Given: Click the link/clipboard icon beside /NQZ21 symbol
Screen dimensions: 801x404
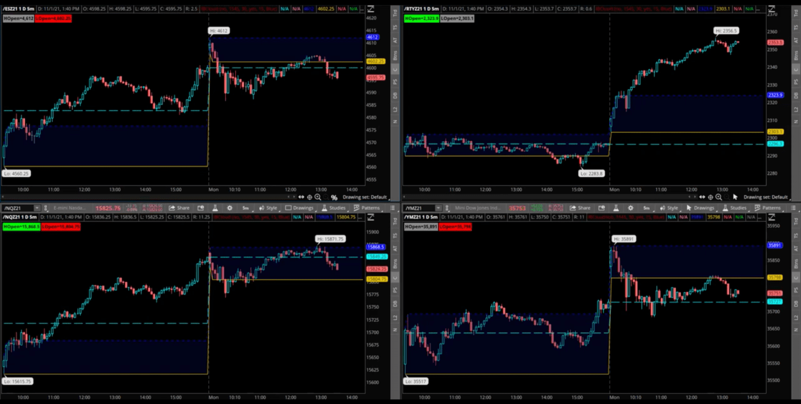Looking at the screenshot, I should pyautogui.click(x=46, y=208).
